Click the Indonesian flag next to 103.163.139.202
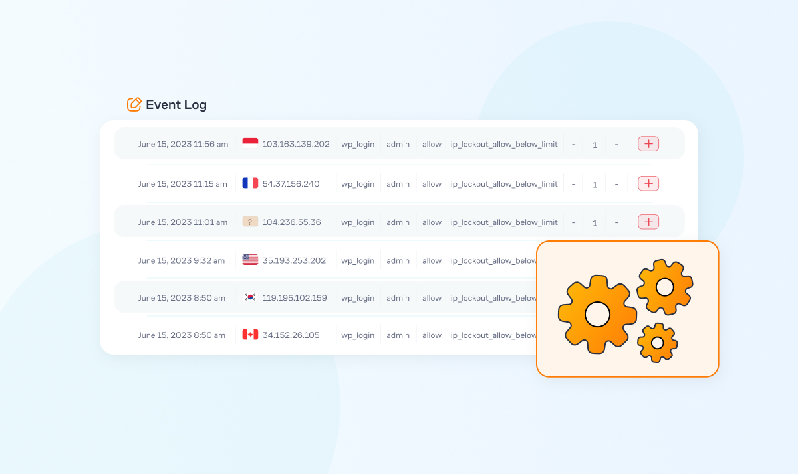The height and width of the screenshot is (474, 798). [x=249, y=143]
